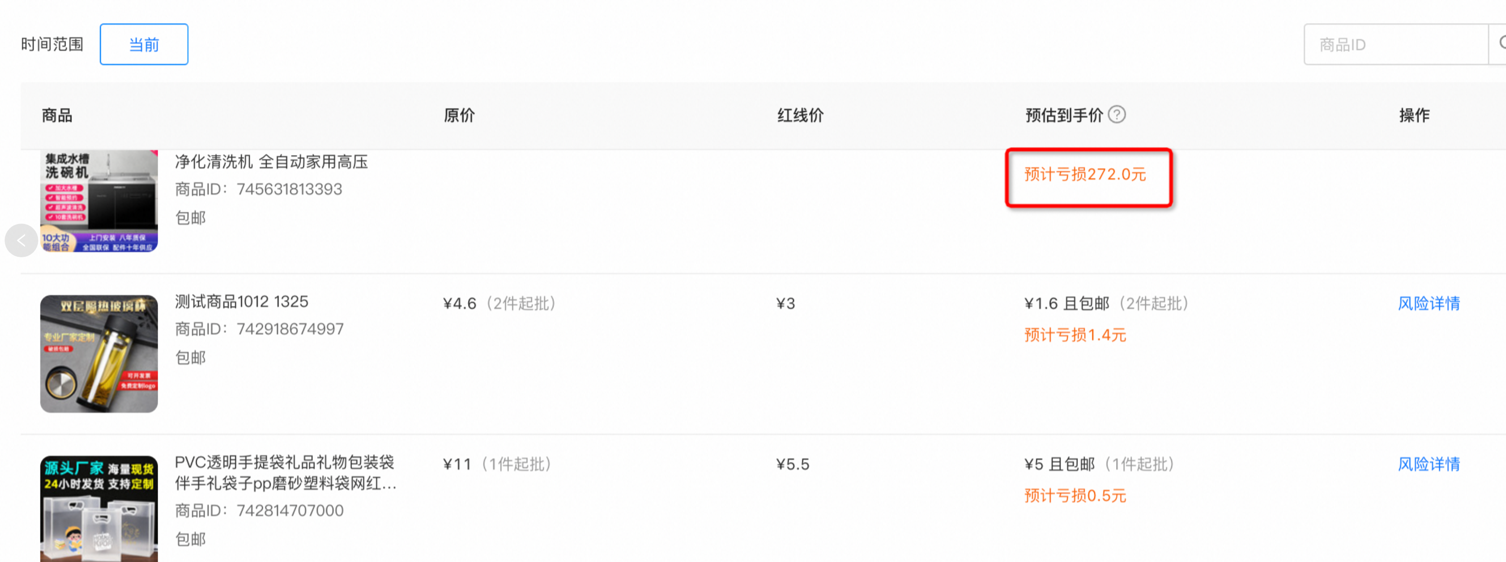Click the 红线价 column header
This screenshot has width=1506, height=562.
coord(800,115)
